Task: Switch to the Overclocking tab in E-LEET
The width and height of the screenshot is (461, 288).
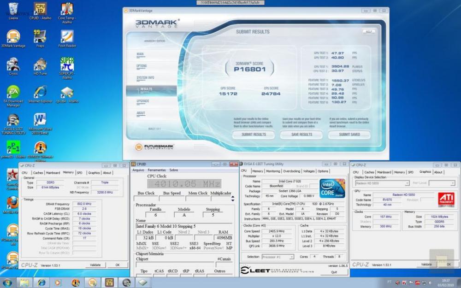Action: [x=291, y=171]
